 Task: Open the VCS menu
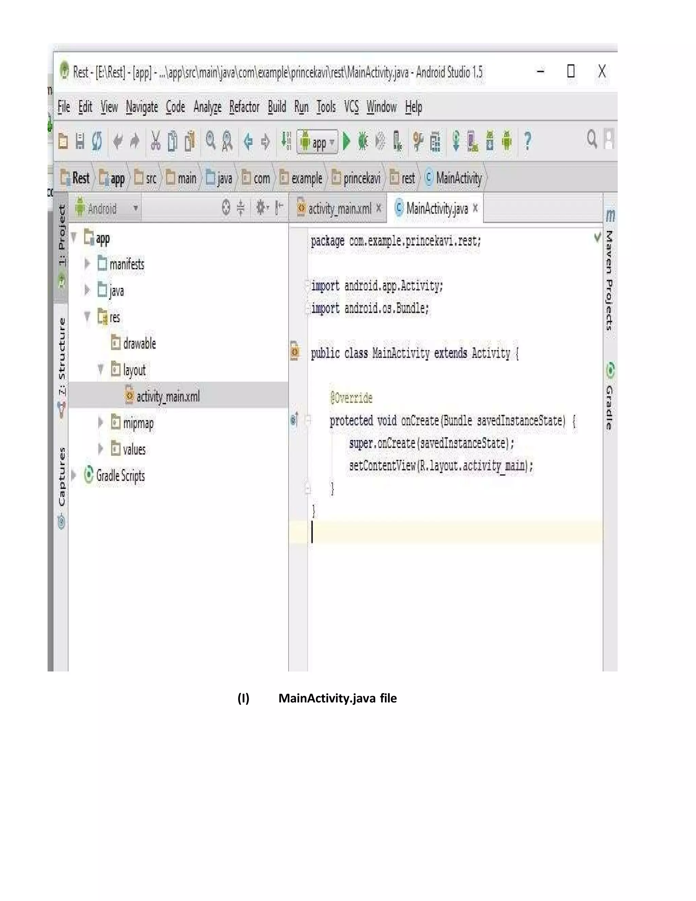pyautogui.click(x=351, y=107)
